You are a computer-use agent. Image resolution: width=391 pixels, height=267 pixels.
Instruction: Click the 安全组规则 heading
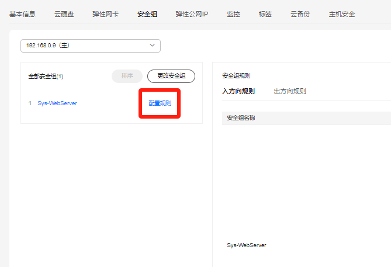pos(236,76)
